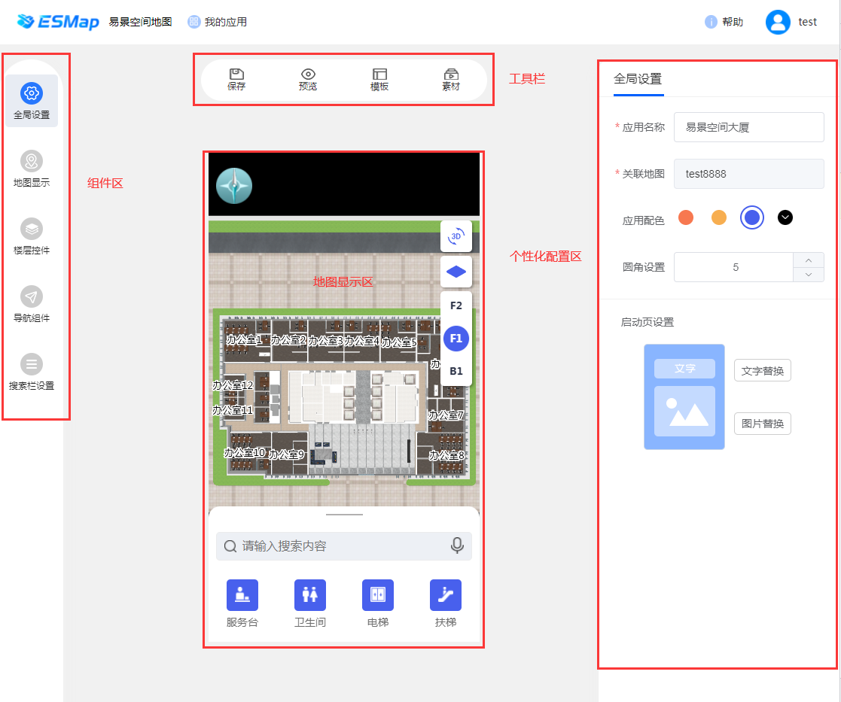This screenshot has width=841, height=702.
Task: Toggle the 3D view button on map
Action: coord(456,236)
